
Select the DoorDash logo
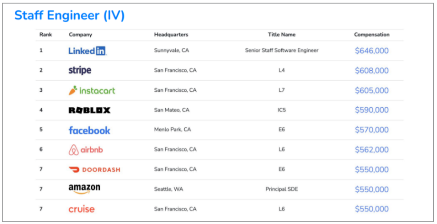94,170
